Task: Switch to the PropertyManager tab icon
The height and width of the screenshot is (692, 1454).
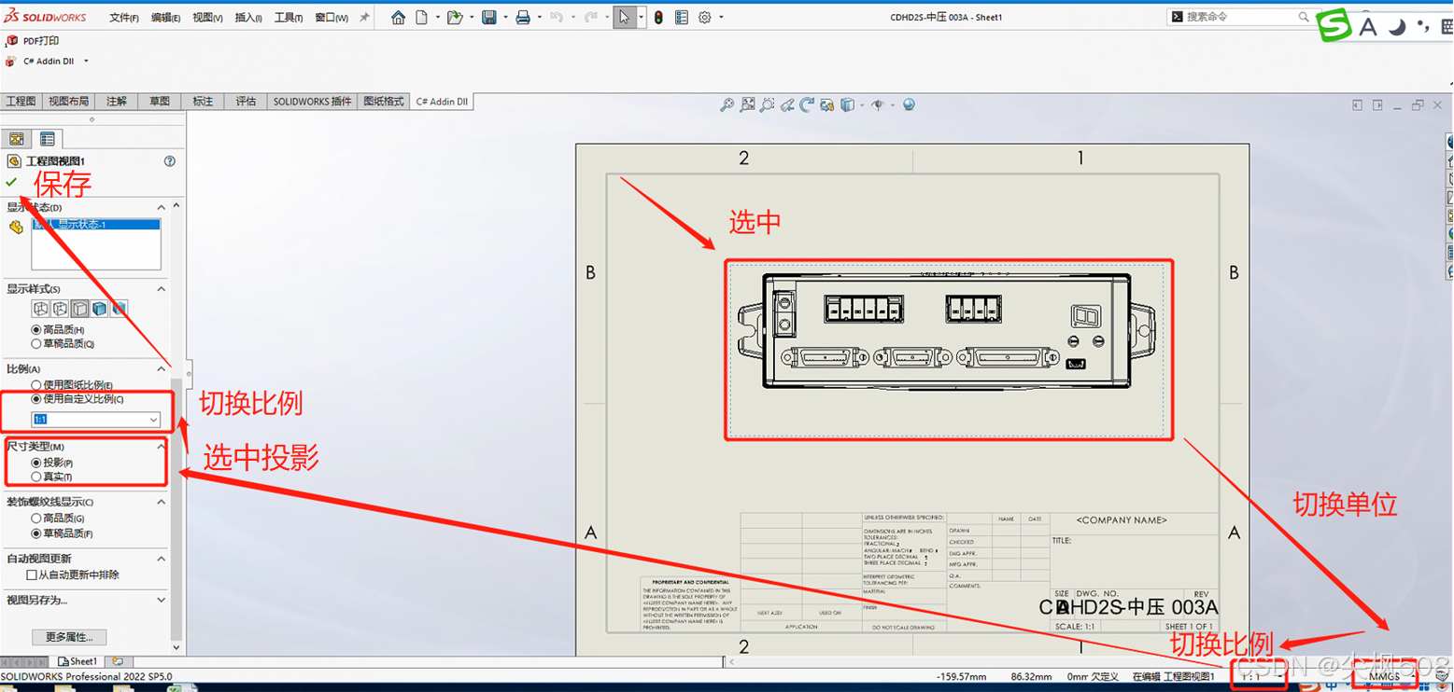Action: (x=47, y=139)
